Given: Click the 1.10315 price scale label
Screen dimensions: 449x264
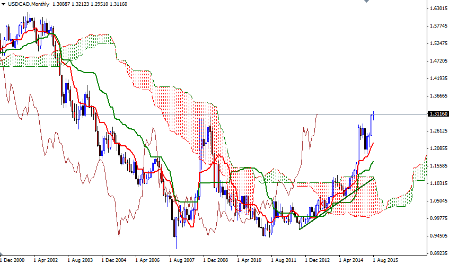Looking at the screenshot, I should point(438,183).
